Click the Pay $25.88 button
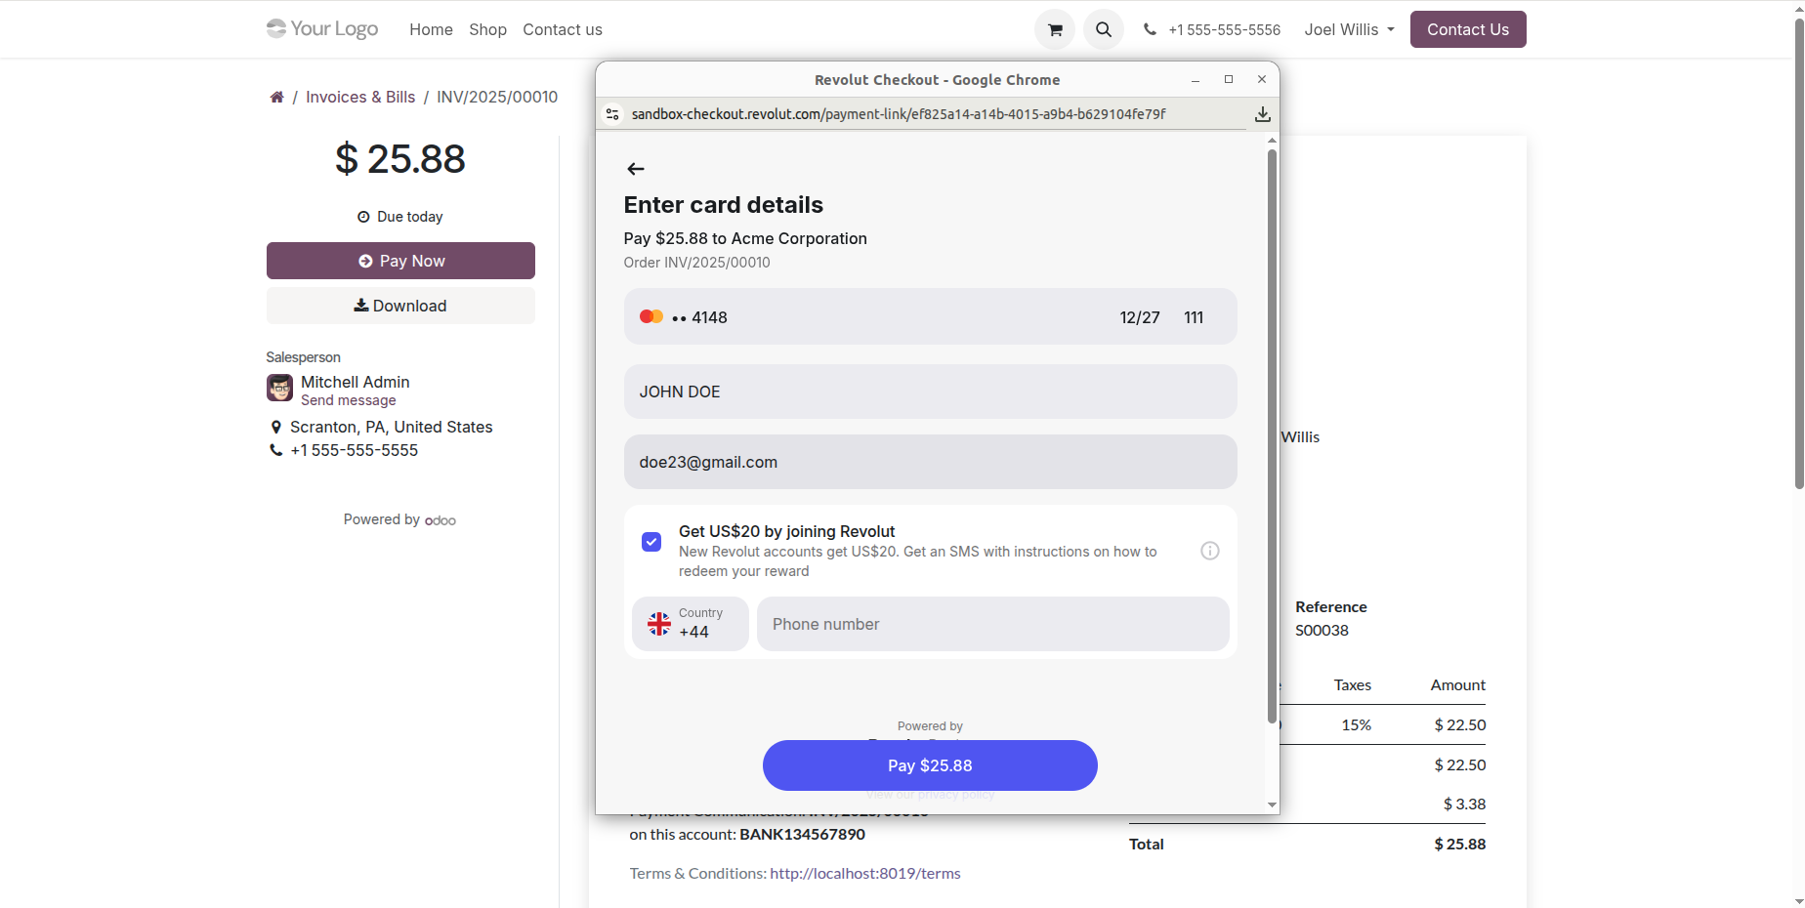1805x908 pixels. coord(930,765)
